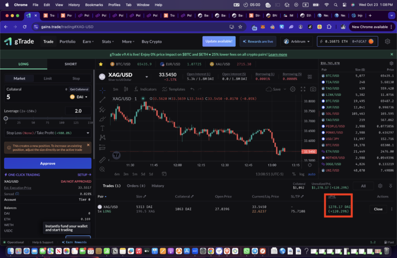
Task: Toggle auto scale on chart
Action: point(312,174)
